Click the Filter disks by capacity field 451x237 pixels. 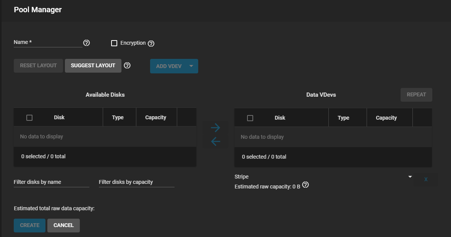[x=136, y=182]
